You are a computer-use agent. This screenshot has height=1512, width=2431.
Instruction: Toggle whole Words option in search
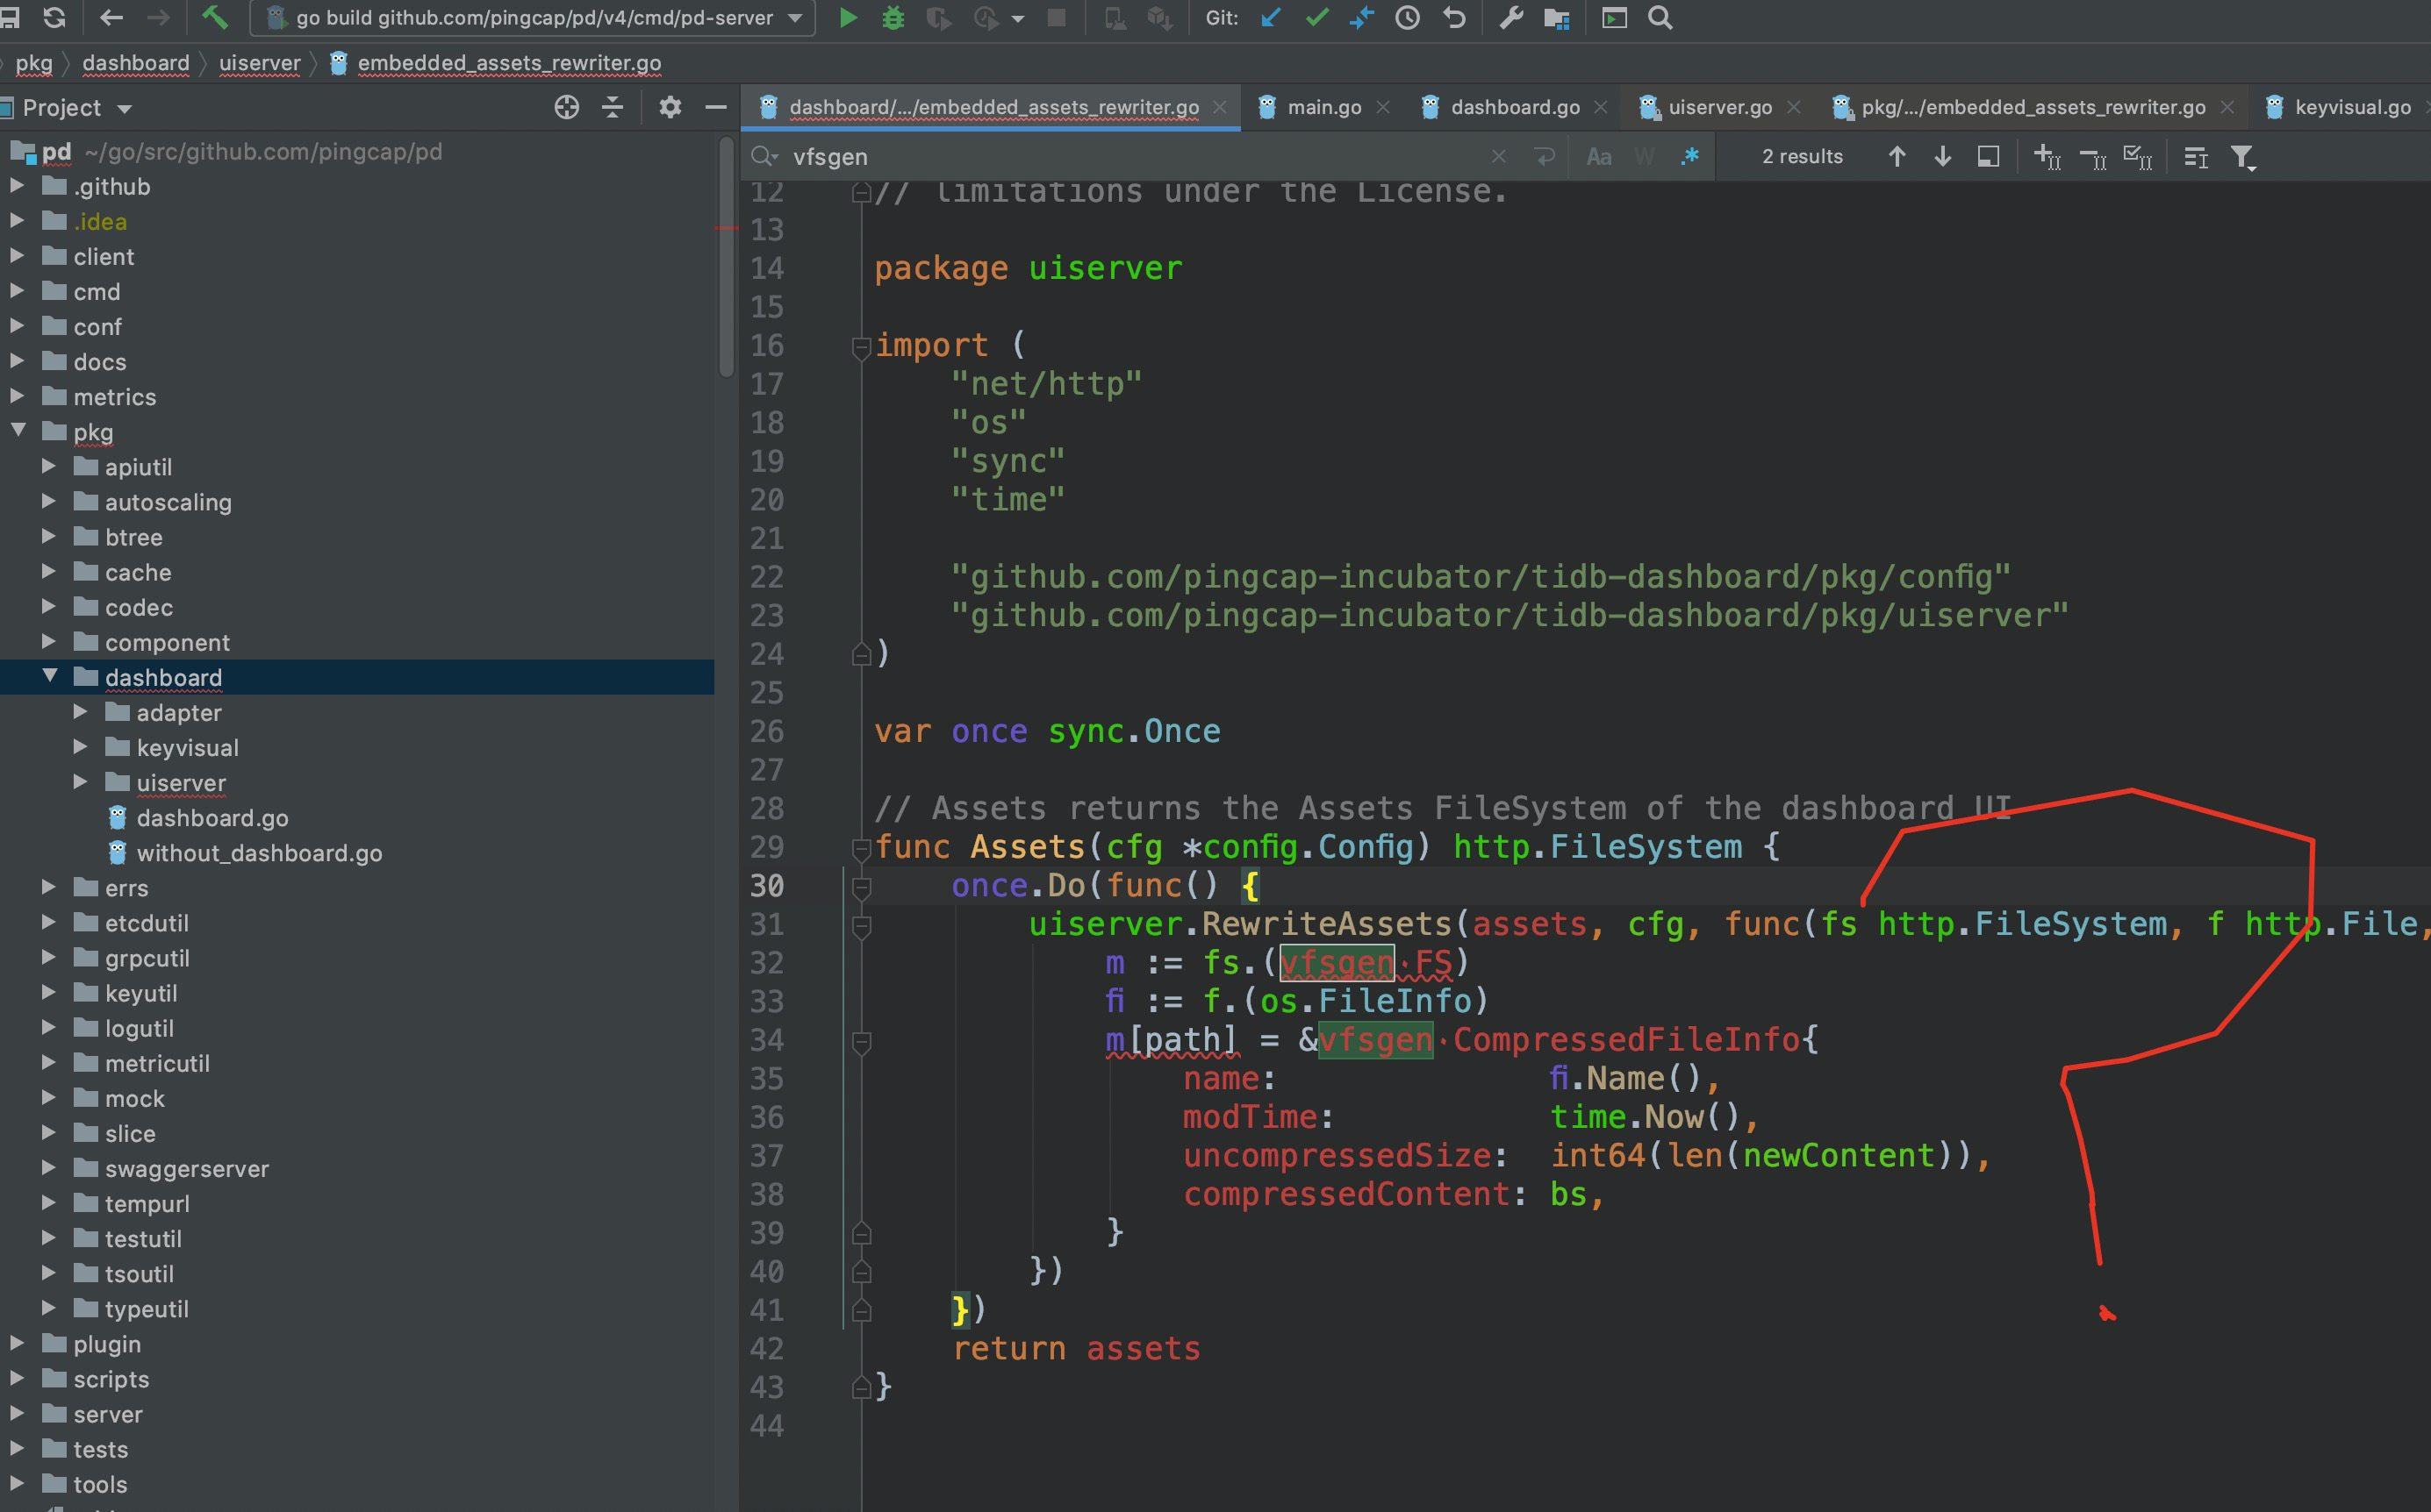click(x=1644, y=157)
